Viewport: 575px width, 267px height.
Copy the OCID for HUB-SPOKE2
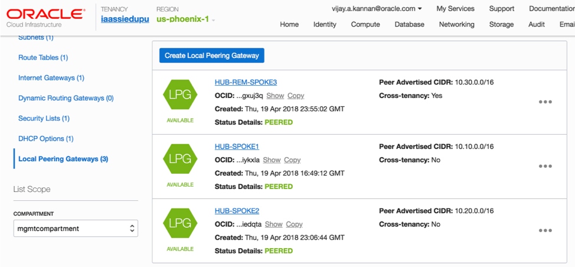coord(294,224)
